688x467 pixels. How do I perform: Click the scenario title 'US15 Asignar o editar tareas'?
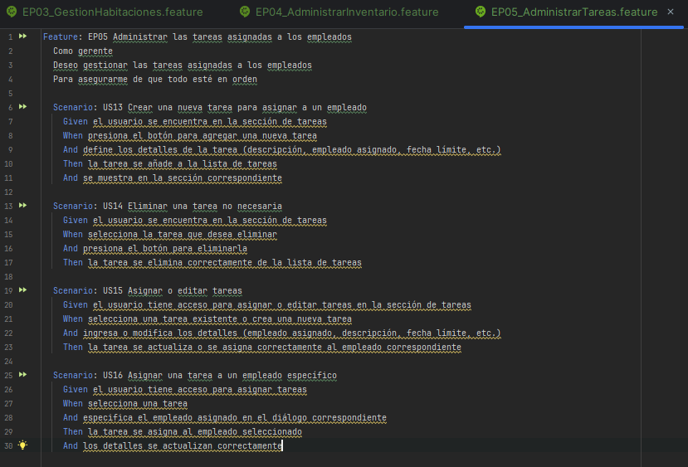[173, 290]
